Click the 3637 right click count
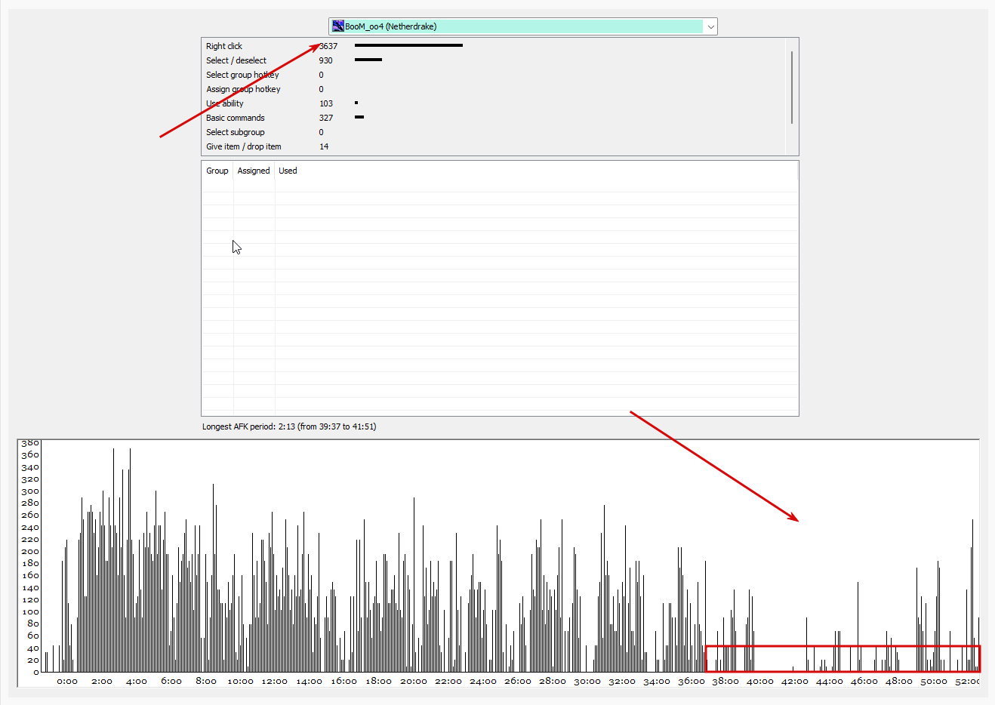The image size is (995, 705). coord(328,46)
